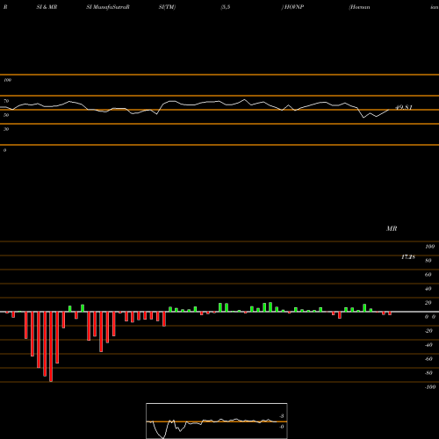Click the RSI current value 49.81
The height and width of the screenshot is (439, 439).
pos(404,107)
